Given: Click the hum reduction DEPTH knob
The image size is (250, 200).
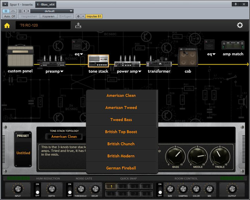Looking at the screenshot, I should 52,189.
